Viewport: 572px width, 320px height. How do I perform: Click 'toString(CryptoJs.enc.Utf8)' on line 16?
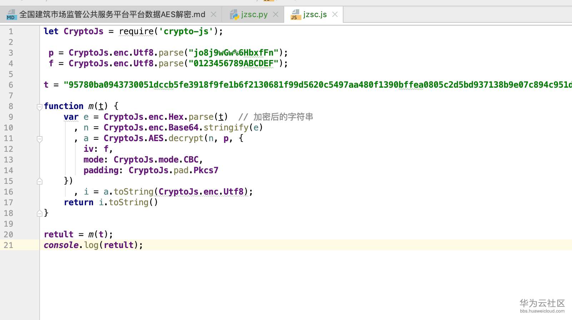[181, 192]
